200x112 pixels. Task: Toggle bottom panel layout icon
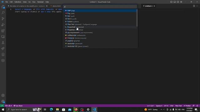(x=175, y=2)
